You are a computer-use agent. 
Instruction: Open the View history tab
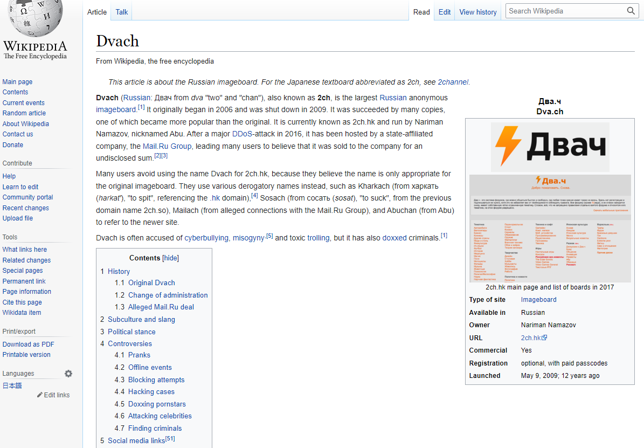pos(478,12)
